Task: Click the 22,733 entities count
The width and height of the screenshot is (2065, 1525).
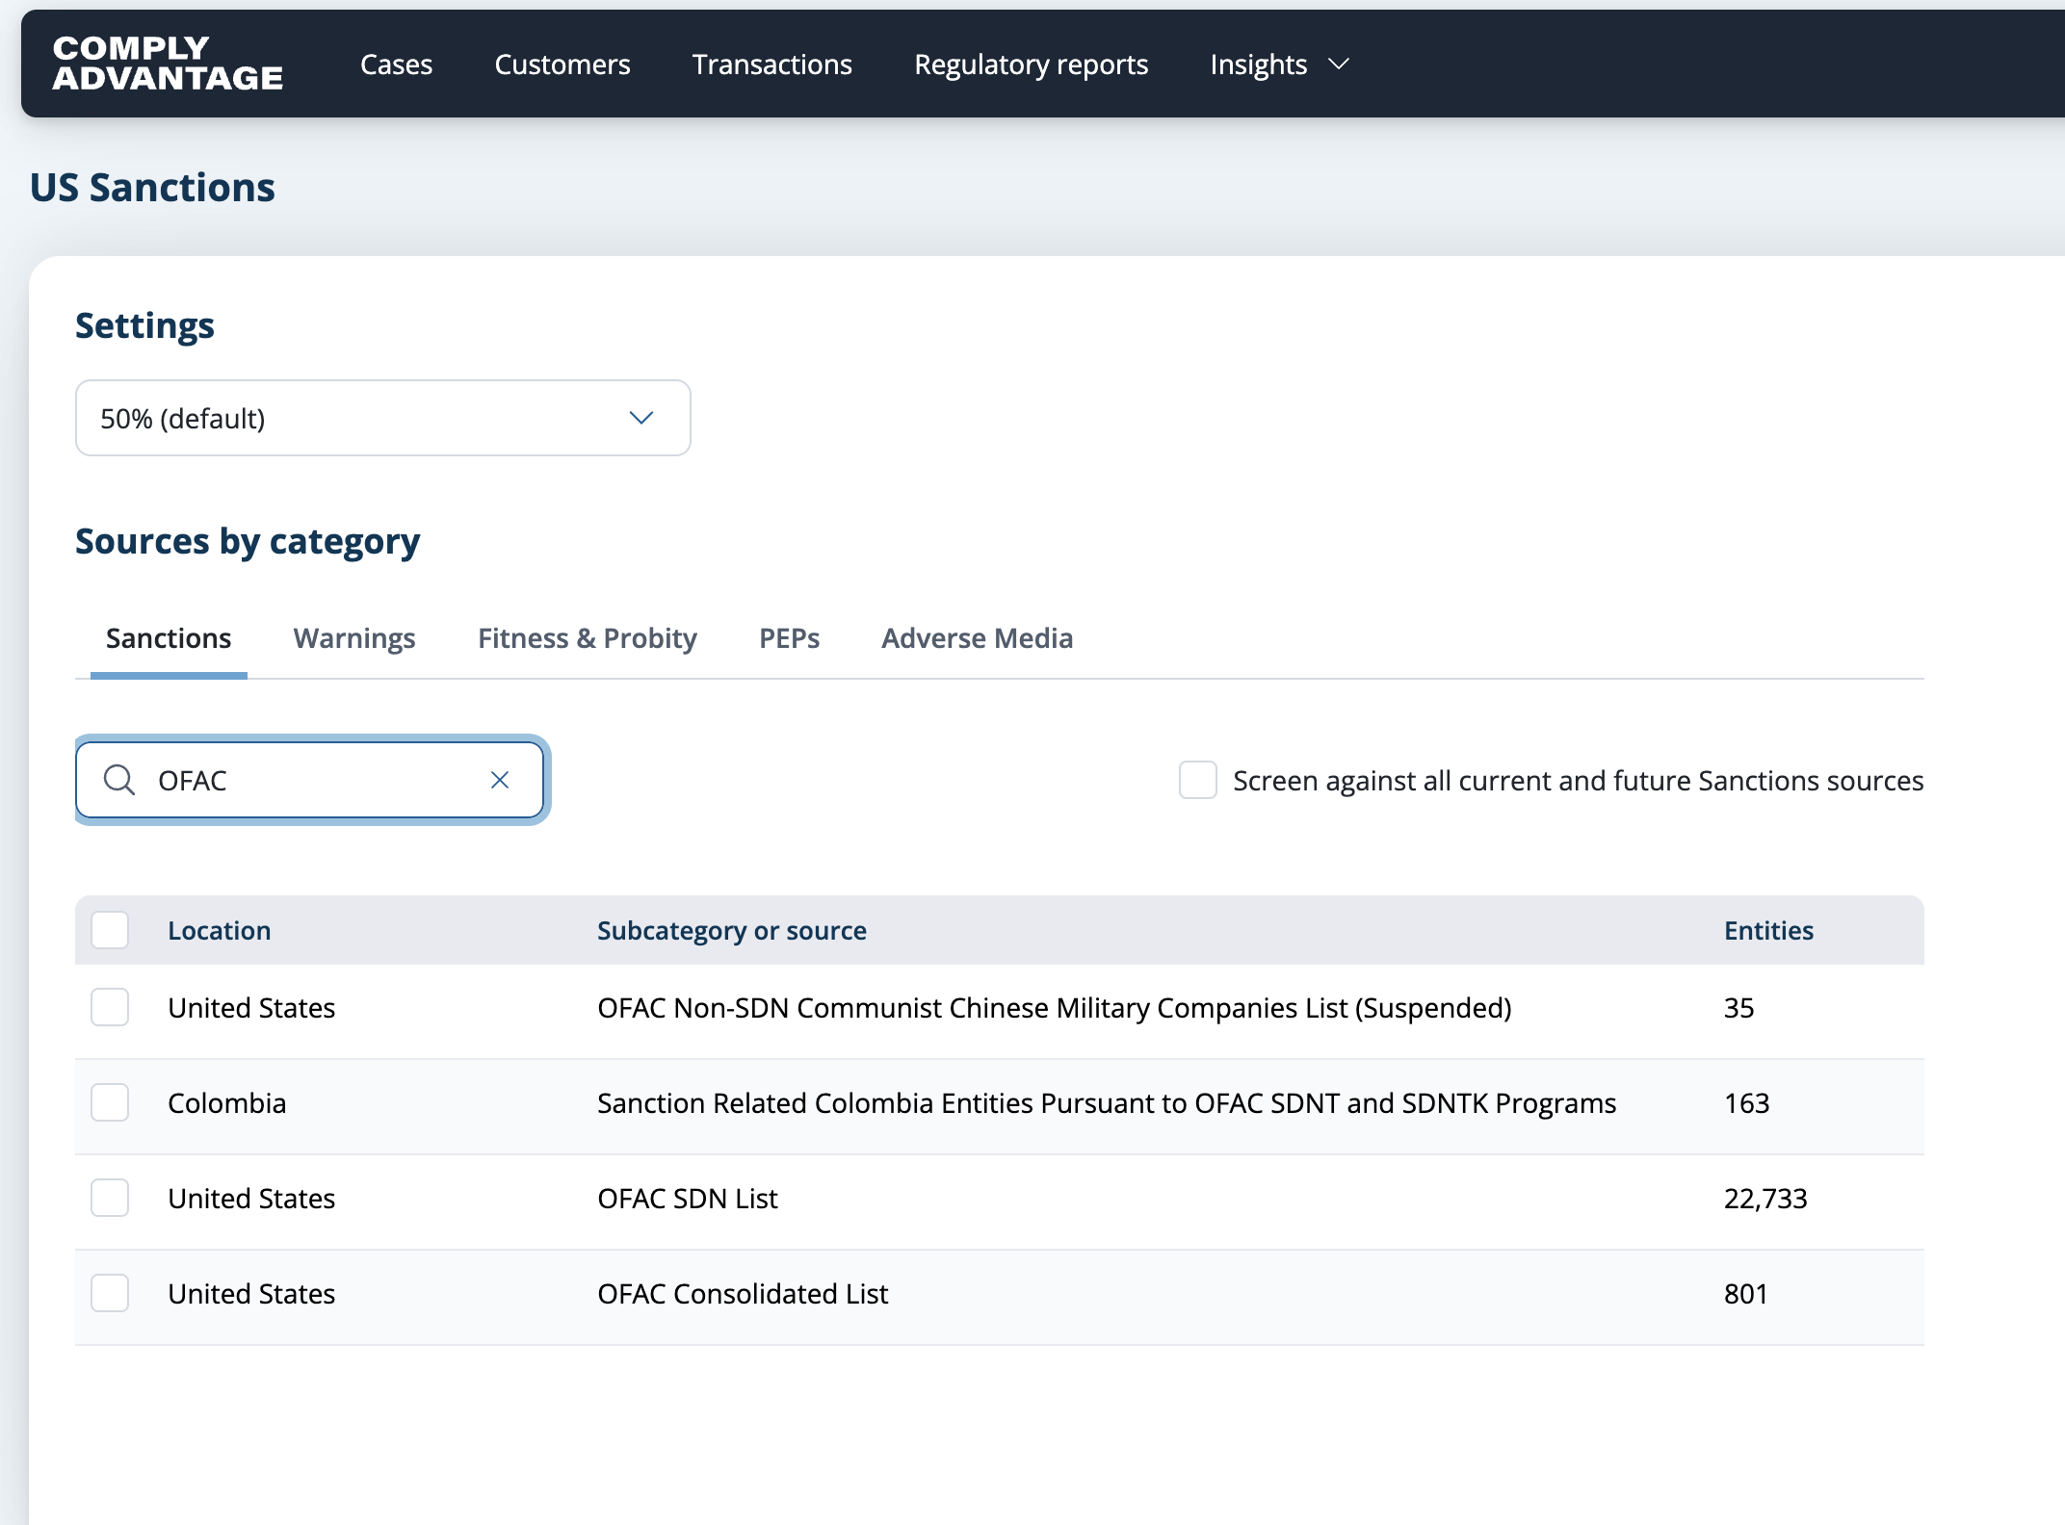Action: click(x=1765, y=1199)
